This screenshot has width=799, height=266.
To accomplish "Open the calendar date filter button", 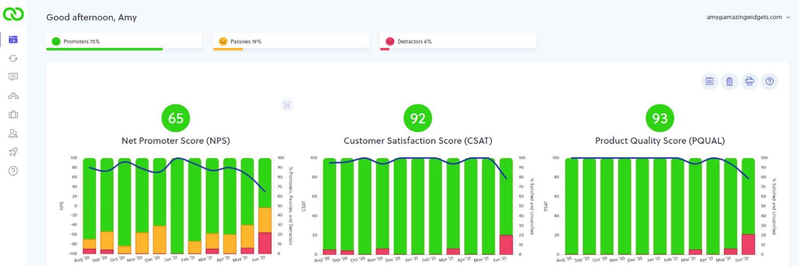I will pos(710,81).
